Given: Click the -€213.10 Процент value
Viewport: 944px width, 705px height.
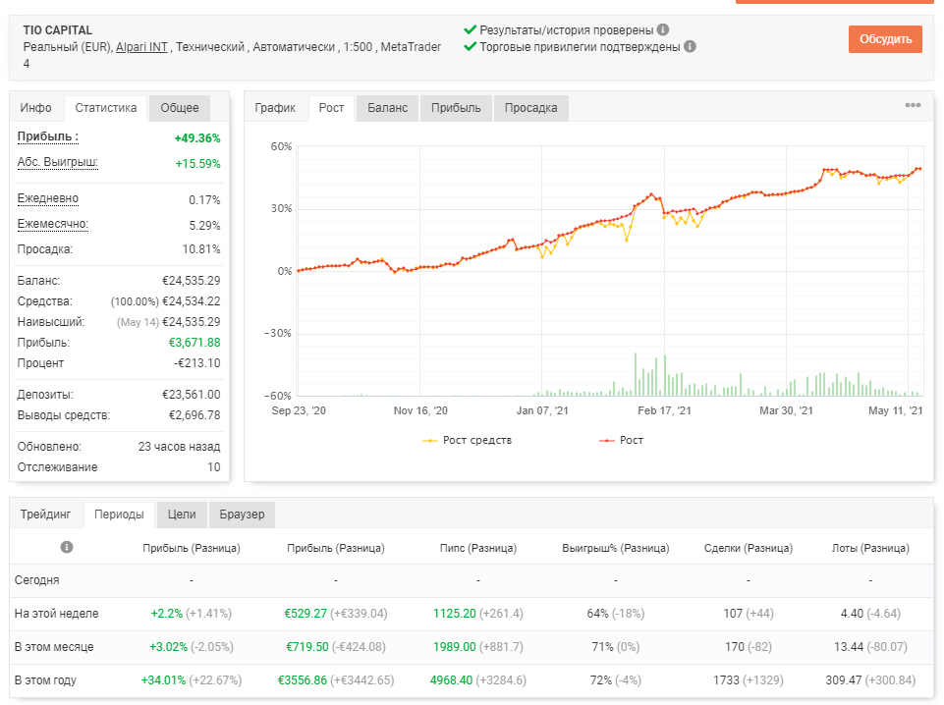Looking at the screenshot, I should (x=196, y=362).
